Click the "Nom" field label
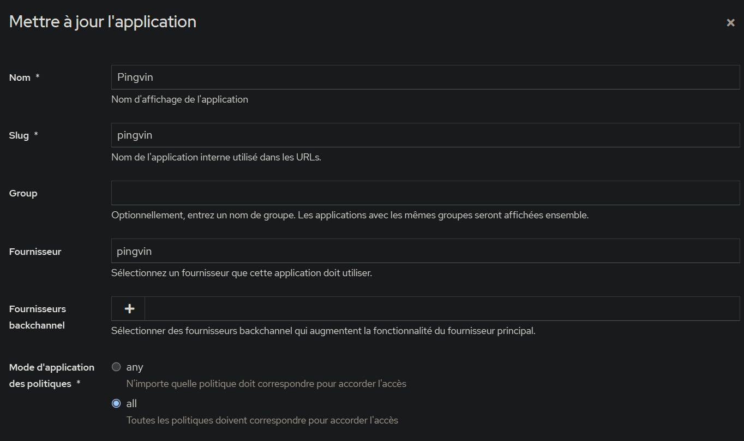 (20, 78)
